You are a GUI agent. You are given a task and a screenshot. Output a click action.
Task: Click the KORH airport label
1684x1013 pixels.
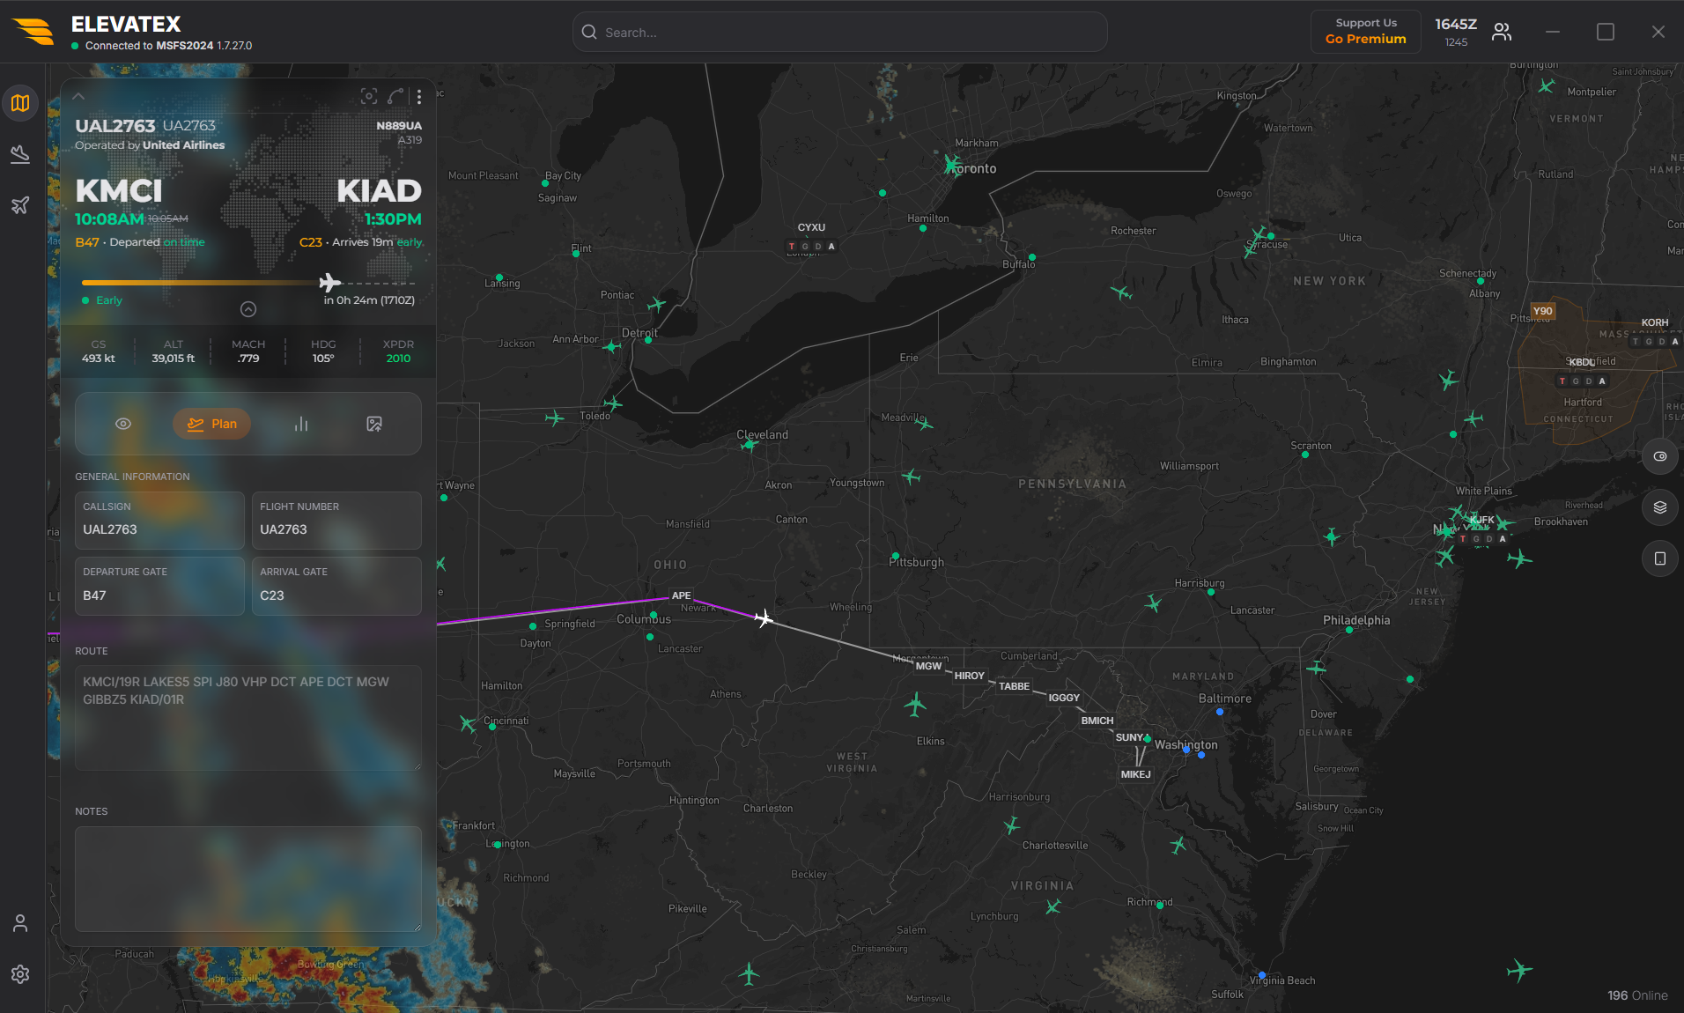coord(1655,322)
